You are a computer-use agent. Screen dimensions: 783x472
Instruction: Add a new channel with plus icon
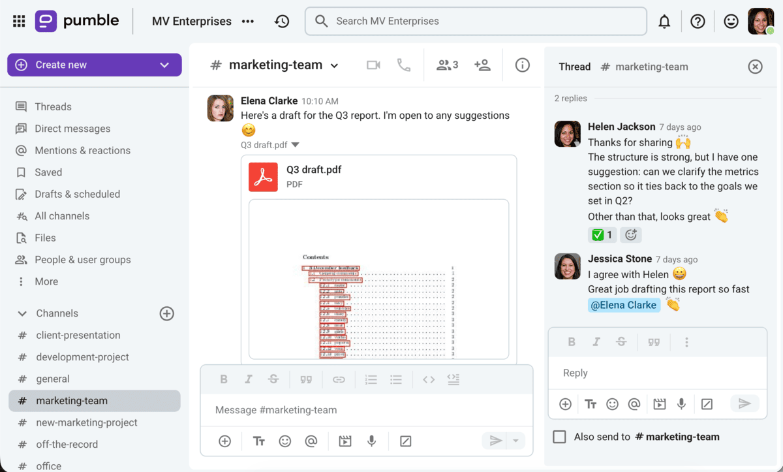pyautogui.click(x=167, y=313)
